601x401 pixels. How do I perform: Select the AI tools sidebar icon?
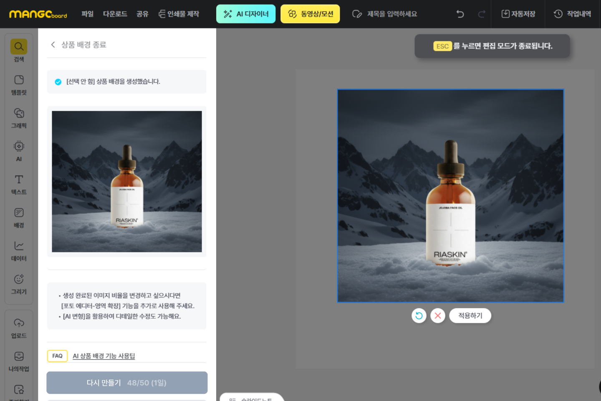(x=19, y=151)
